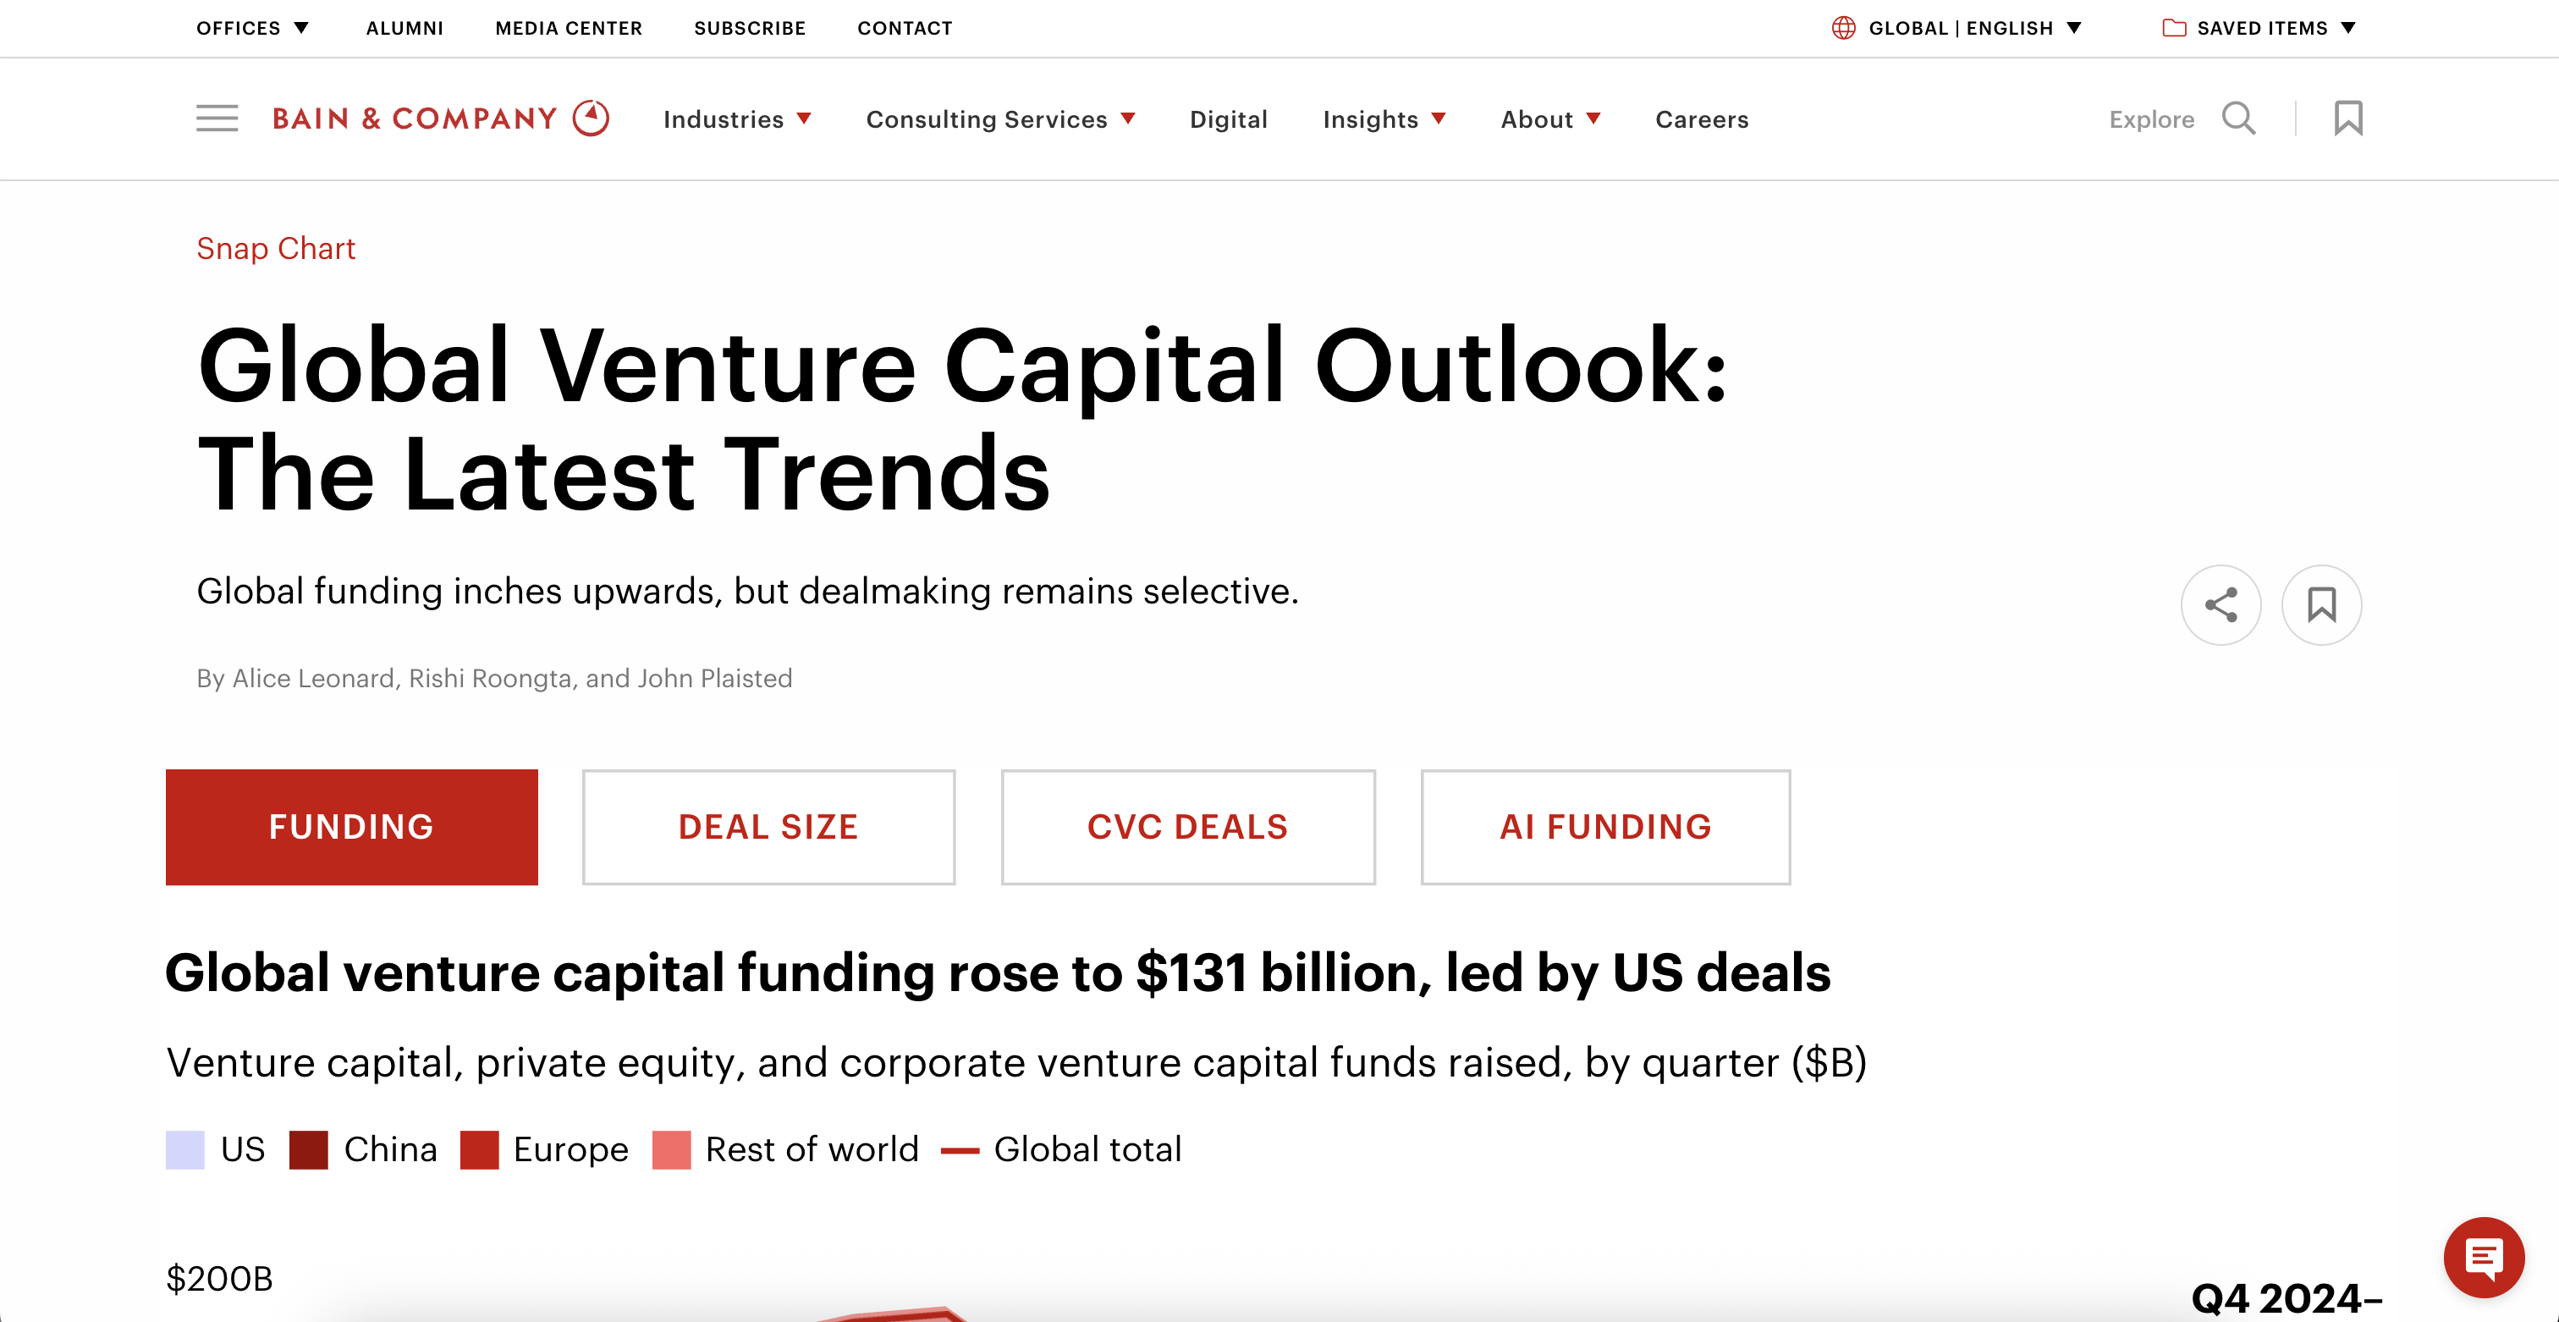The width and height of the screenshot is (2559, 1322).
Task: Expand Global | English language selector
Action: [1974, 28]
